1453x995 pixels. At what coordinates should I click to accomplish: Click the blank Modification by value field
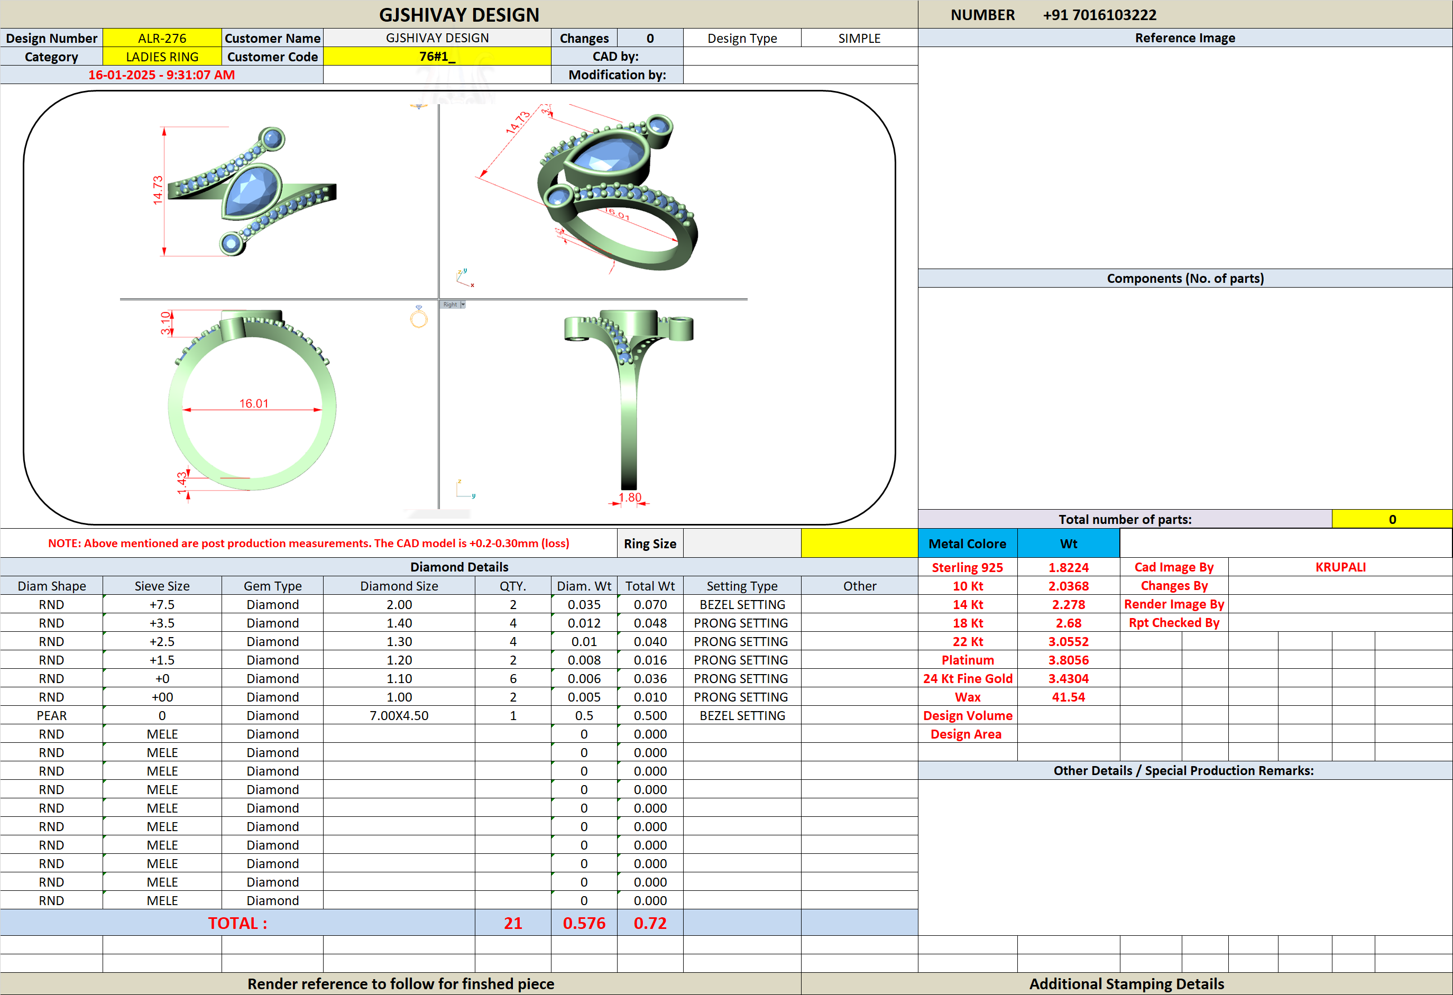pos(801,75)
